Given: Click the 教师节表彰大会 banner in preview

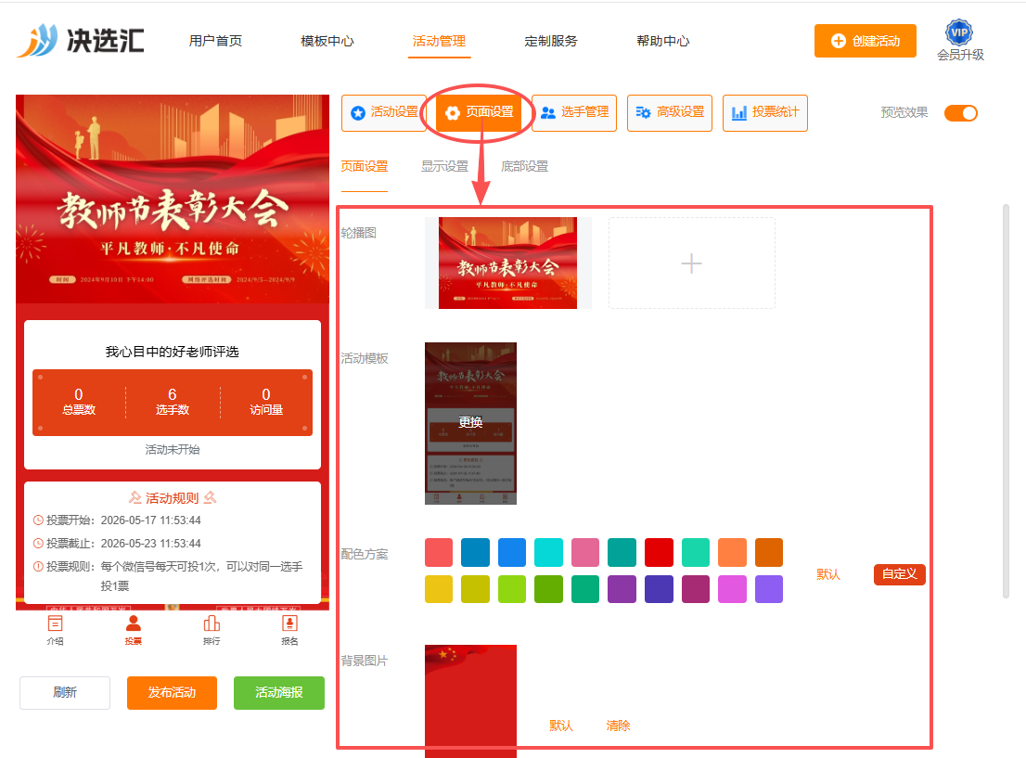Looking at the screenshot, I should point(173,199).
